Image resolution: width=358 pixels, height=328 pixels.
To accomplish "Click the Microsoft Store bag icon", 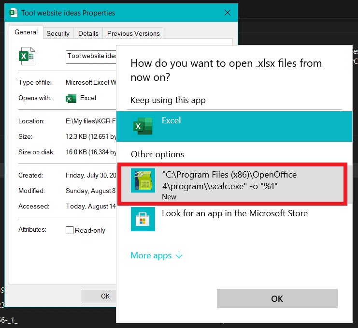I will (143, 219).
